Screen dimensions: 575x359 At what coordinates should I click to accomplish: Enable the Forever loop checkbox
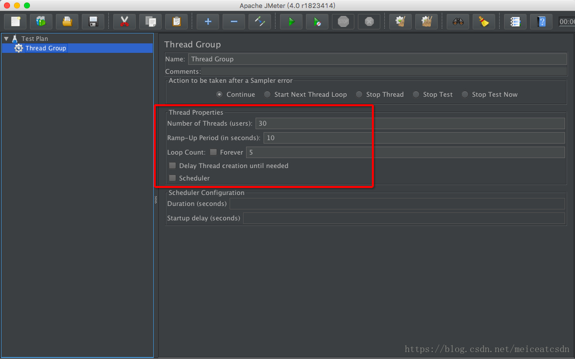214,152
